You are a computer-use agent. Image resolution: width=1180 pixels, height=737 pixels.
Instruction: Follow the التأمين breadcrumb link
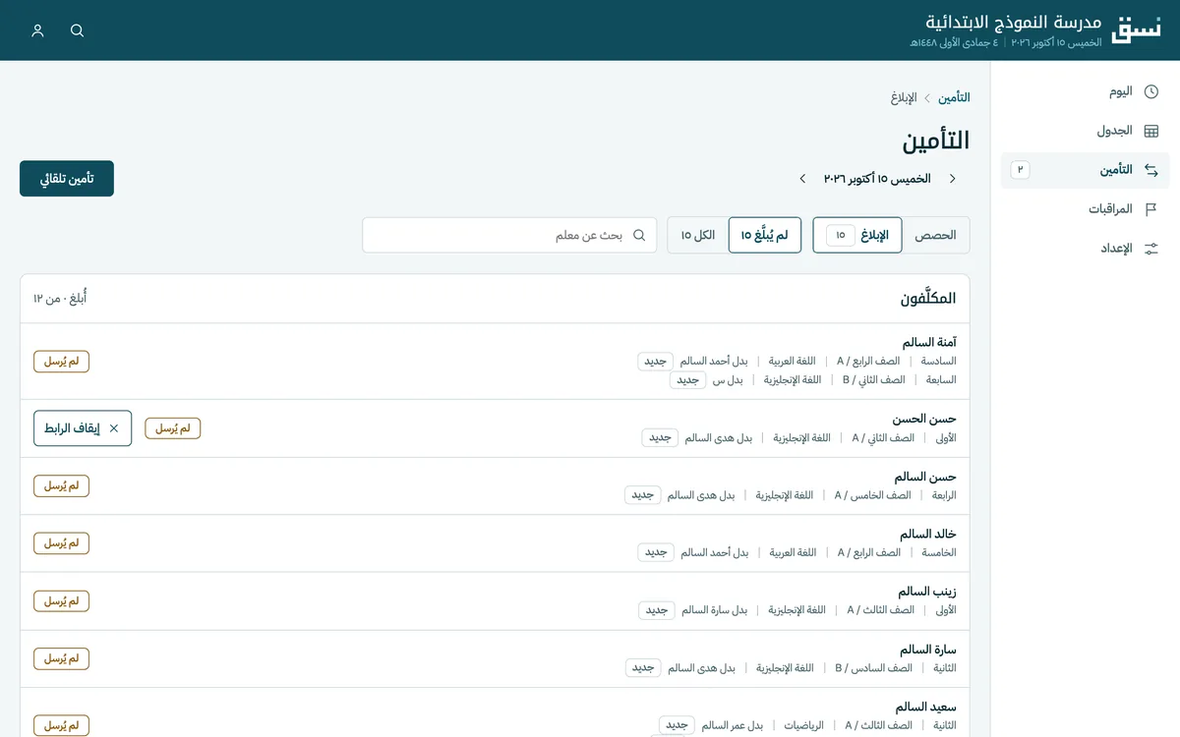tap(954, 98)
